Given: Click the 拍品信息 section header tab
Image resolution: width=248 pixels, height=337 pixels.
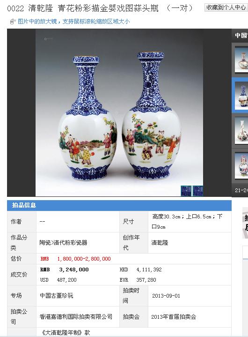Looking at the screenshot, I should (x=24, y=205).
